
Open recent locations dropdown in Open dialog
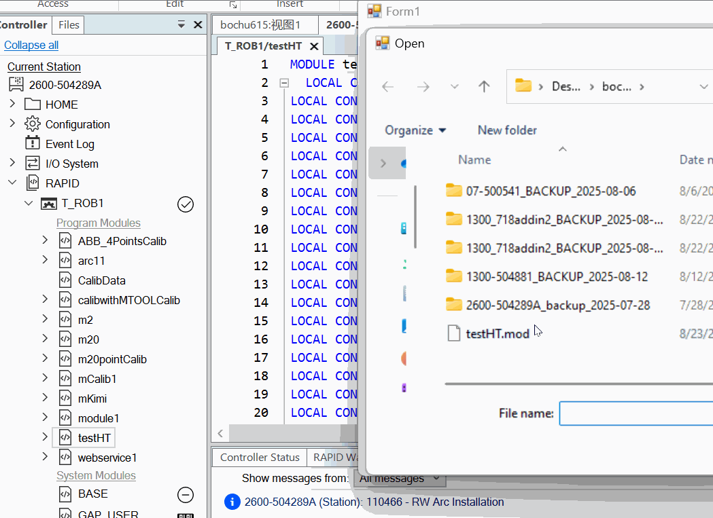tap(454, 86)
